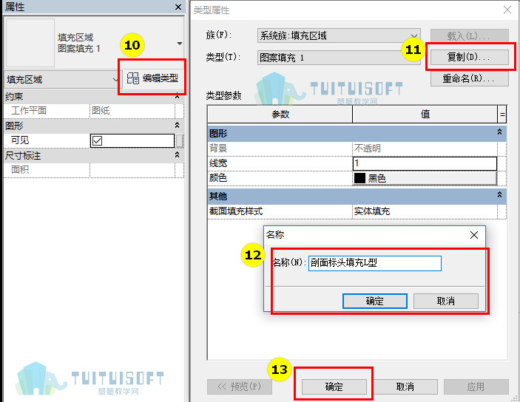520x402 pixels.
Task: Open the 类型(T) dropdown 图案填充 1
Action: pyautogui.click(x=339, y=58)
